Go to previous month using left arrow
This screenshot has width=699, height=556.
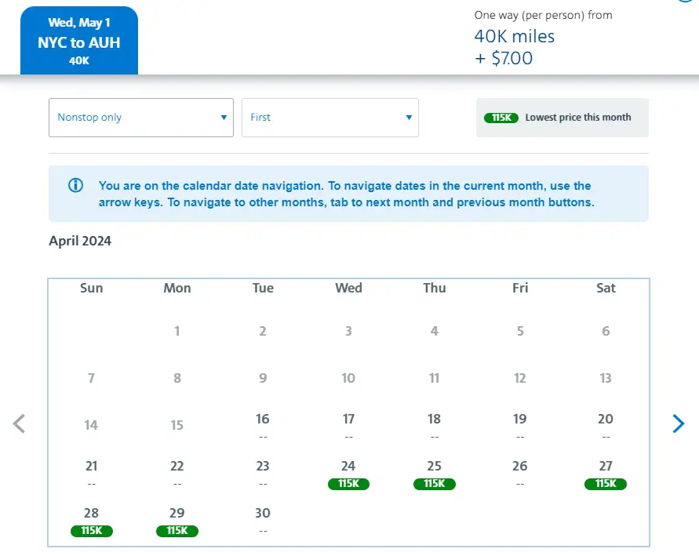[x=20, y=424]
